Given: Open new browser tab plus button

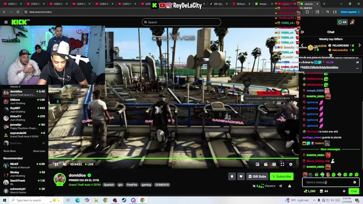Looking at the screenshot, I should click(324, 4).
